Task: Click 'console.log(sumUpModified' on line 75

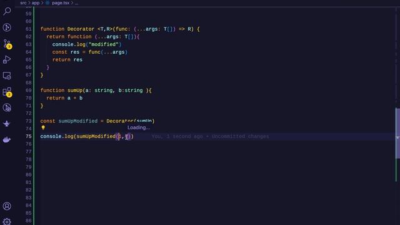Action: coord(77,136)
